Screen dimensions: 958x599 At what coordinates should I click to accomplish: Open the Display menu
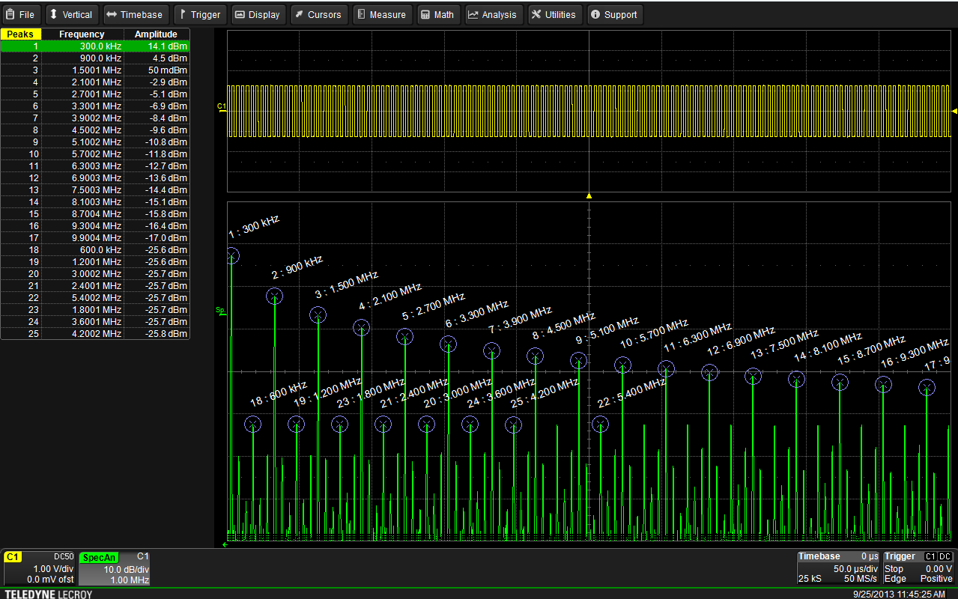257,14
